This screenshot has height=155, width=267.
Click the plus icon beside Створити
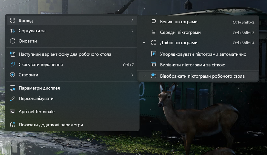click(13, 75)
